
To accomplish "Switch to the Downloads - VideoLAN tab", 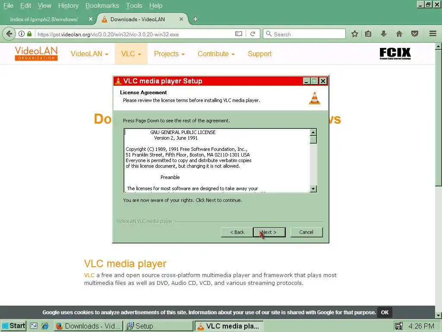I will 138,19.
